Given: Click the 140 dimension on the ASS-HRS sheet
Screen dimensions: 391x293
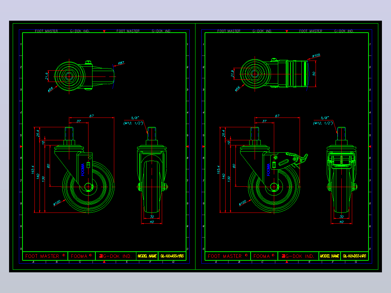Looking at the screenshot, I should [x=38, y=176].
